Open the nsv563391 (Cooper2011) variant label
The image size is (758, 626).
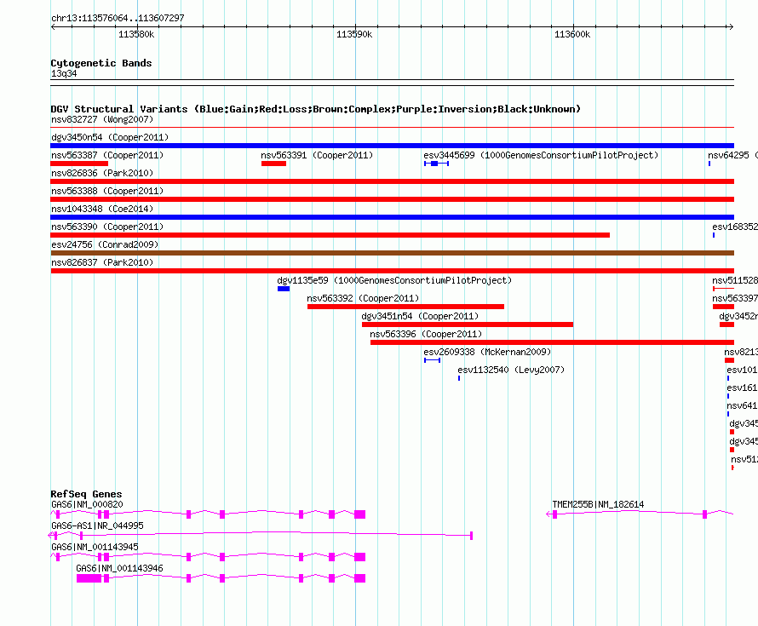point(317,155)
